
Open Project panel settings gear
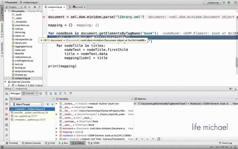pyautogui.click(x=35, y=7)
